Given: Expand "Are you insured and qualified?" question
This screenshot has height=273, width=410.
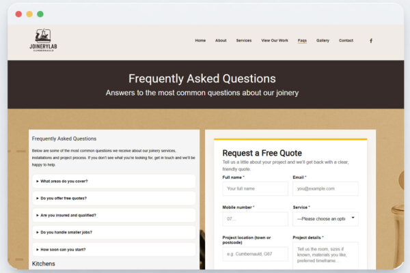Looking at the screenshot, I should click(x=113, y=215).
